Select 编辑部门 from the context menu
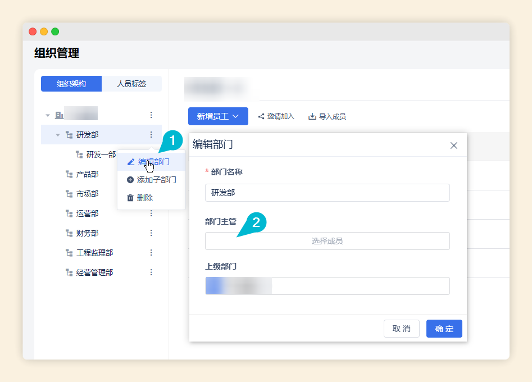The image size is (532, 382). point(152,162)
